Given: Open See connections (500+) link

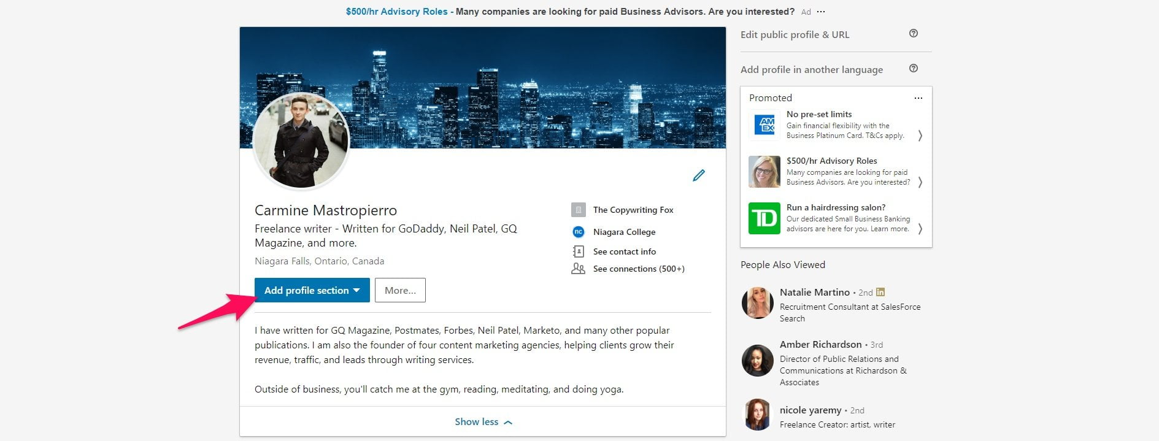Looking at the screenshot, I should [x=639, y=269].
